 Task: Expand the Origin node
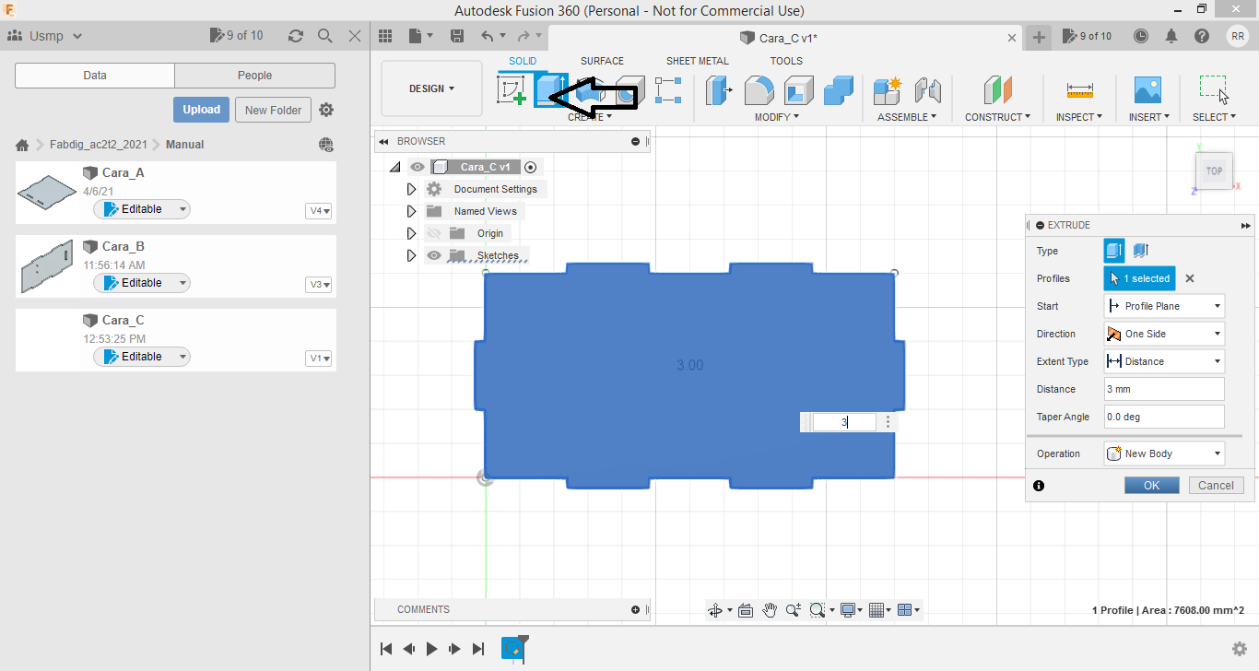tap(412, 233)
